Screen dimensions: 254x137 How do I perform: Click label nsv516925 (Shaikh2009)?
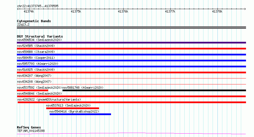[36, 70]
